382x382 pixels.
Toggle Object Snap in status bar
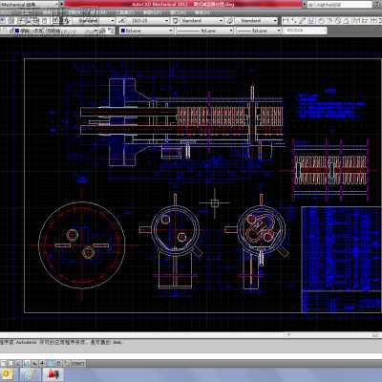coord(34,363)
